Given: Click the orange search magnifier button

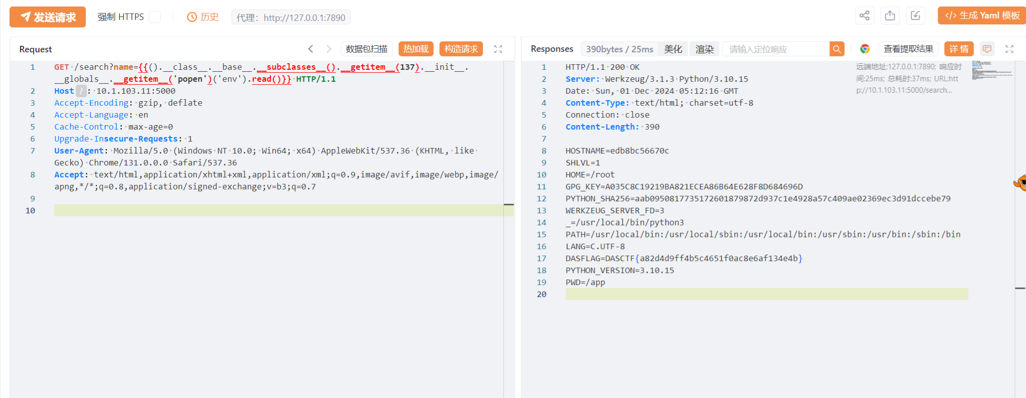Looking at the screenshot, I should coord(837,49).
